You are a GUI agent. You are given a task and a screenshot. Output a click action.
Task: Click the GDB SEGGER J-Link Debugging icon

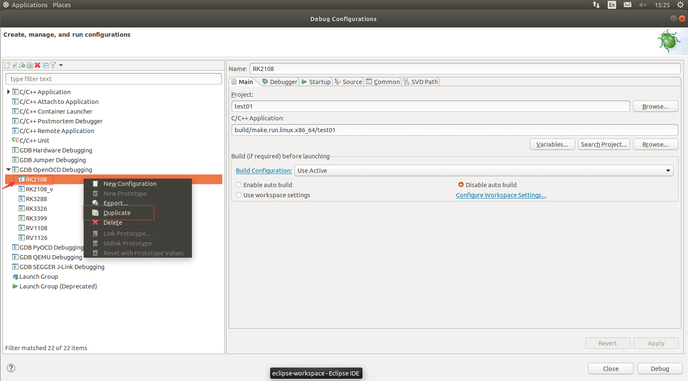pos(15,267)
